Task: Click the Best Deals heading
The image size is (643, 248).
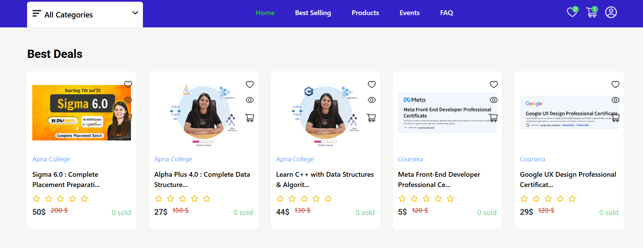Action: pos(55,54)
